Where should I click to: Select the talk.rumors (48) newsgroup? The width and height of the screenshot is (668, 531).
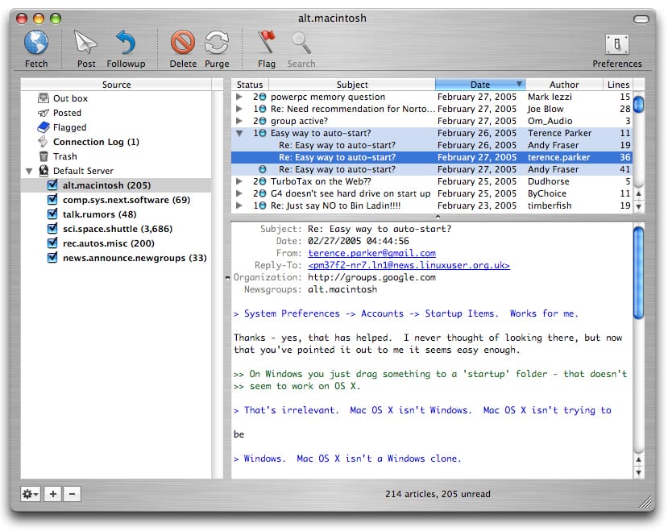pyautogui.click(x=116, y=214)
